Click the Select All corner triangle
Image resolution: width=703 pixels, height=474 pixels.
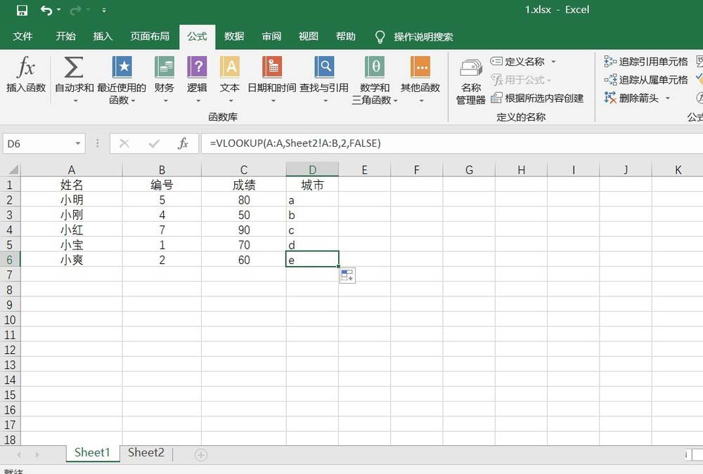pos(13,169)
